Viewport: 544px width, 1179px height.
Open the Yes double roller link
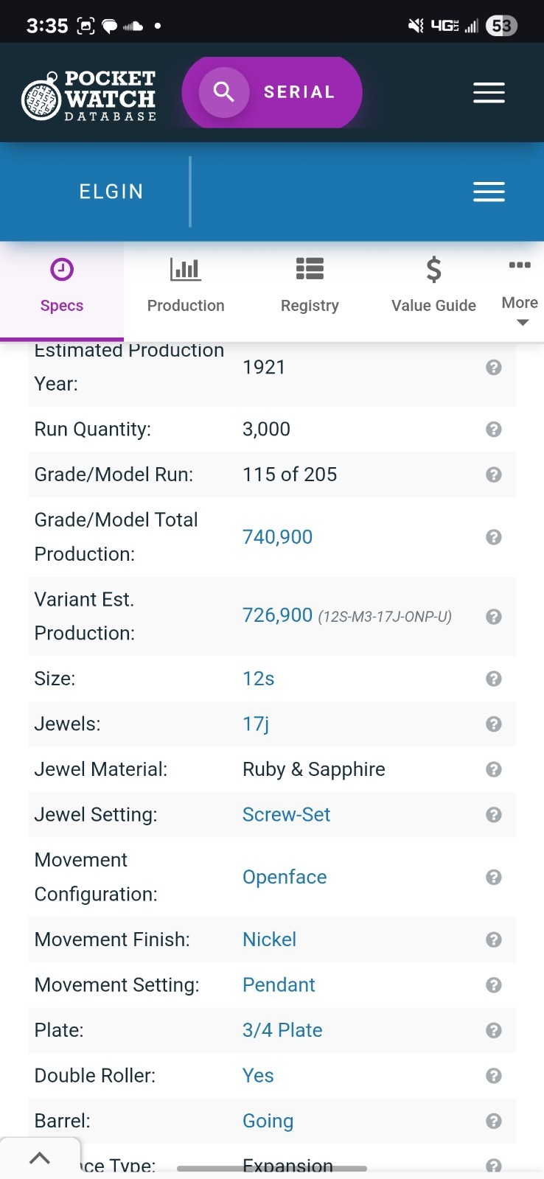[x=258, y=1076]
